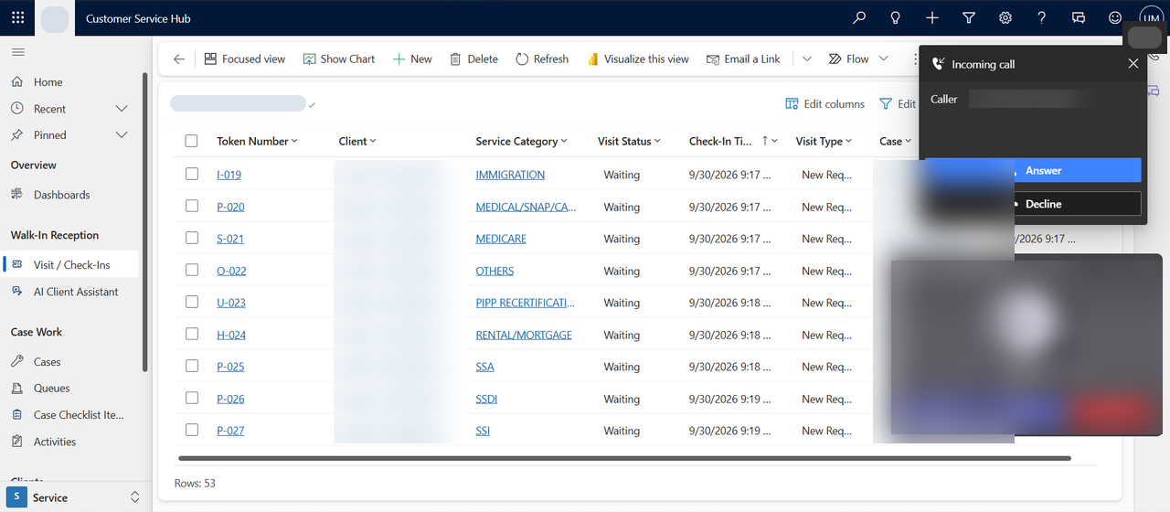Viewport: 1170px width, 512px height.
Task: Open more commands overflow ellipsis
Action: tap(914, 59)
